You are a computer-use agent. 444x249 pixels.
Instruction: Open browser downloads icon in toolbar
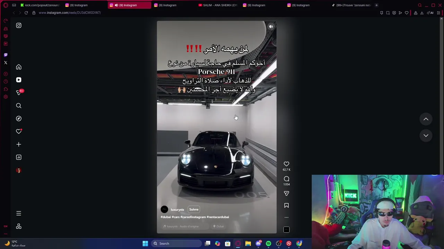click(x=422, y=13)
